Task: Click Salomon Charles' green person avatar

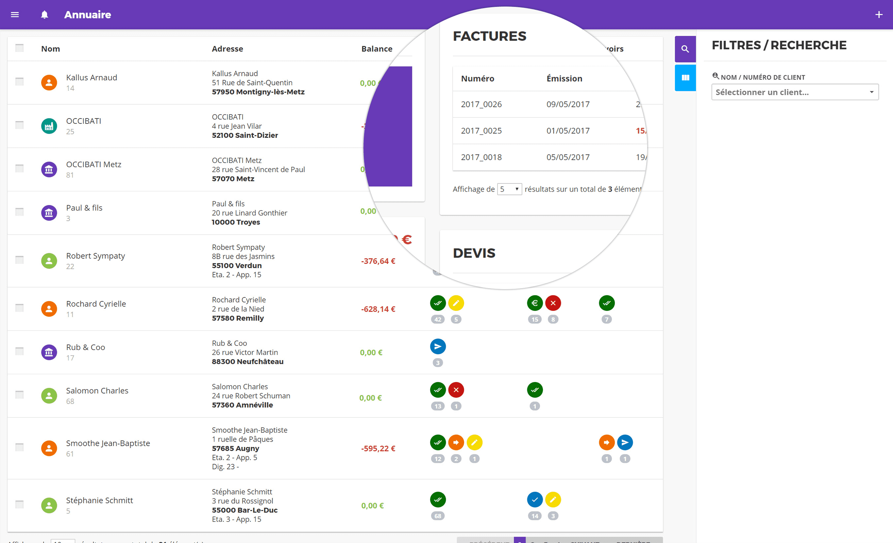Action: point(49,396)
